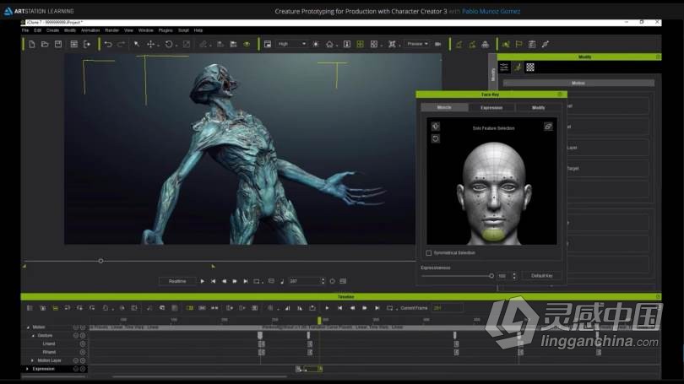
Task: Click the Timeline track list icon at toolbar start
Action: click(30, 308)
